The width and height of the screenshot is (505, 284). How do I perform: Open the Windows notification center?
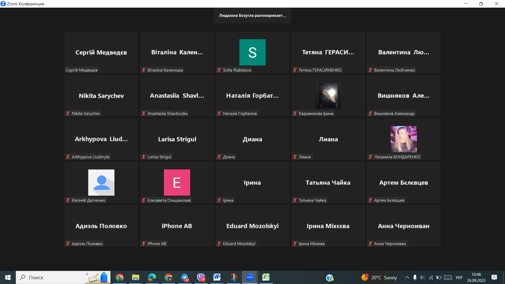click(x=494, y=277)
